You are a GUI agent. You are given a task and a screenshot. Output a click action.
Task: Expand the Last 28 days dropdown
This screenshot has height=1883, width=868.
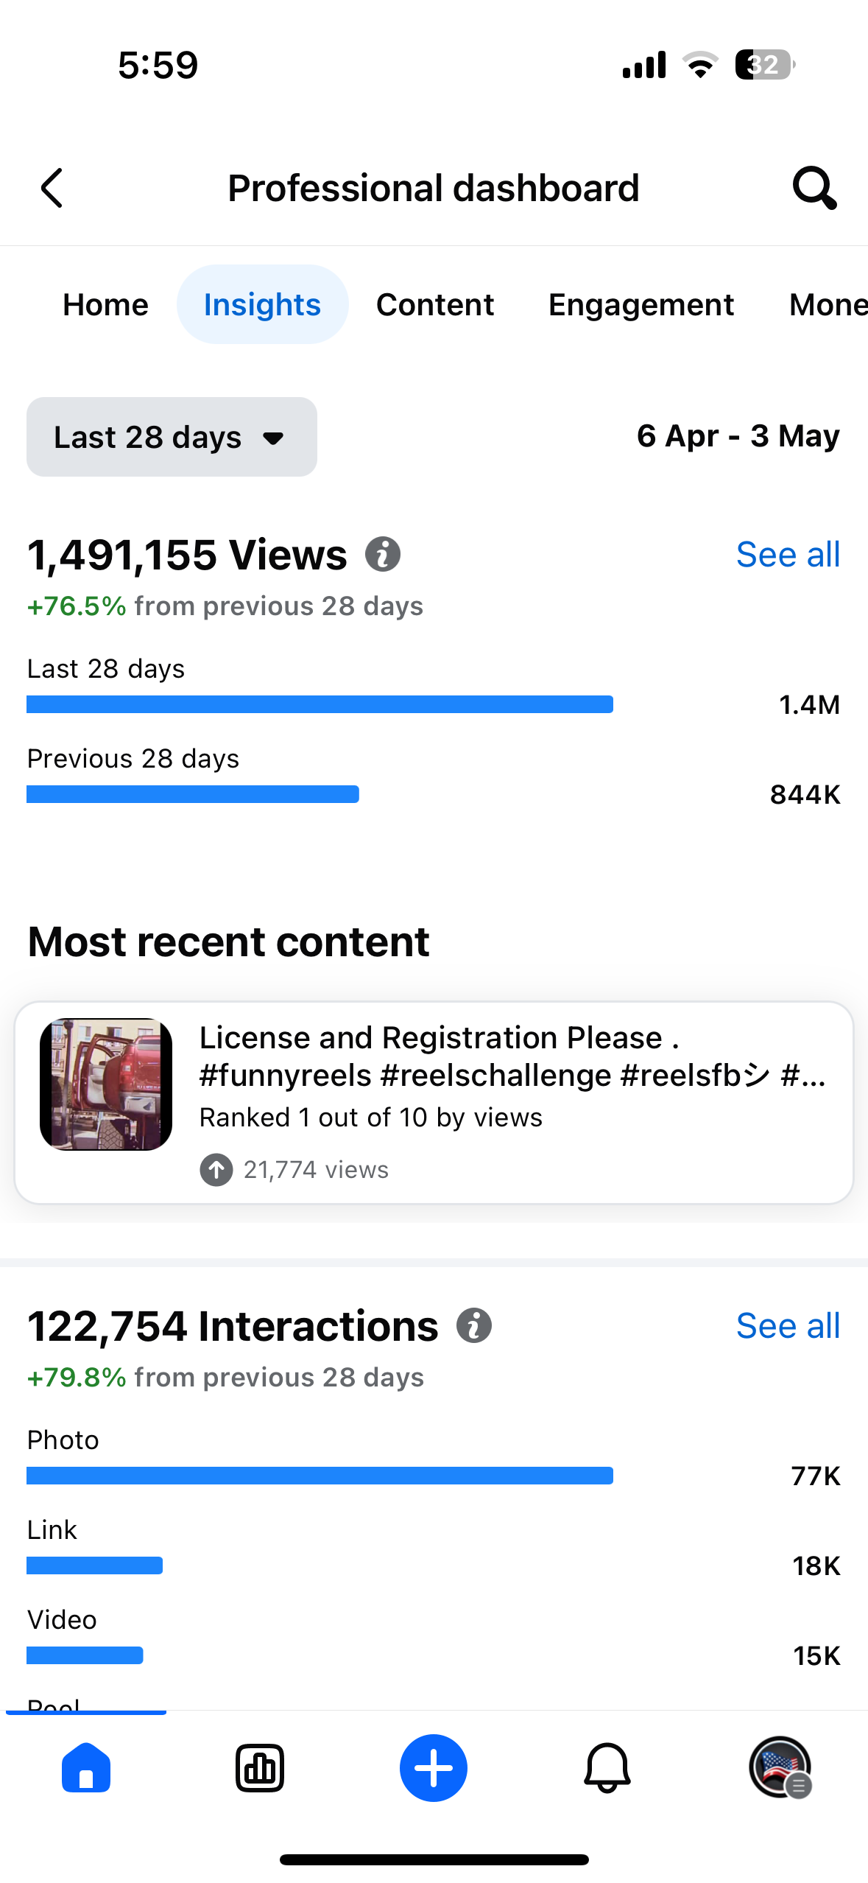click(x=172, y=437)
